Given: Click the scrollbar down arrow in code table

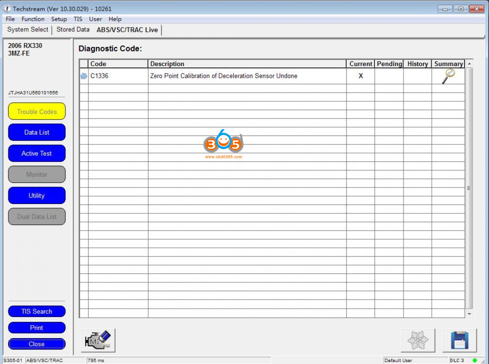Looking at the screenshot, I should pos(469,314).
